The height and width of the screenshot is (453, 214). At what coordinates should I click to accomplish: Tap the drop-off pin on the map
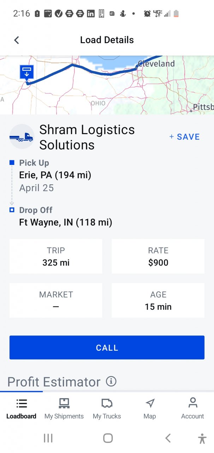tap(26, 73)
